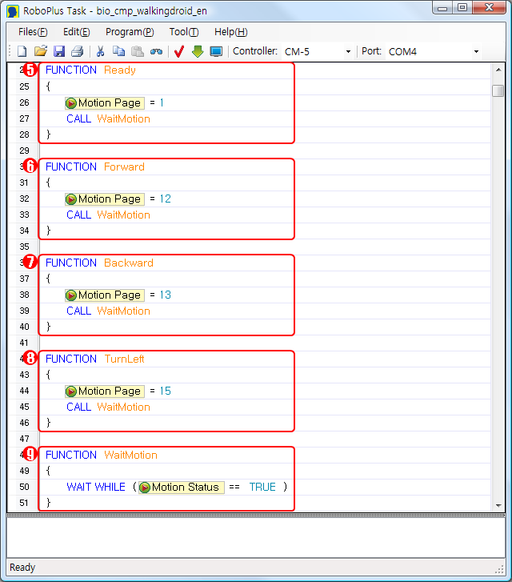Click the scrollbar up arrow in code editor
Viewport: 512px width, 582px height.
coord(498,70)
